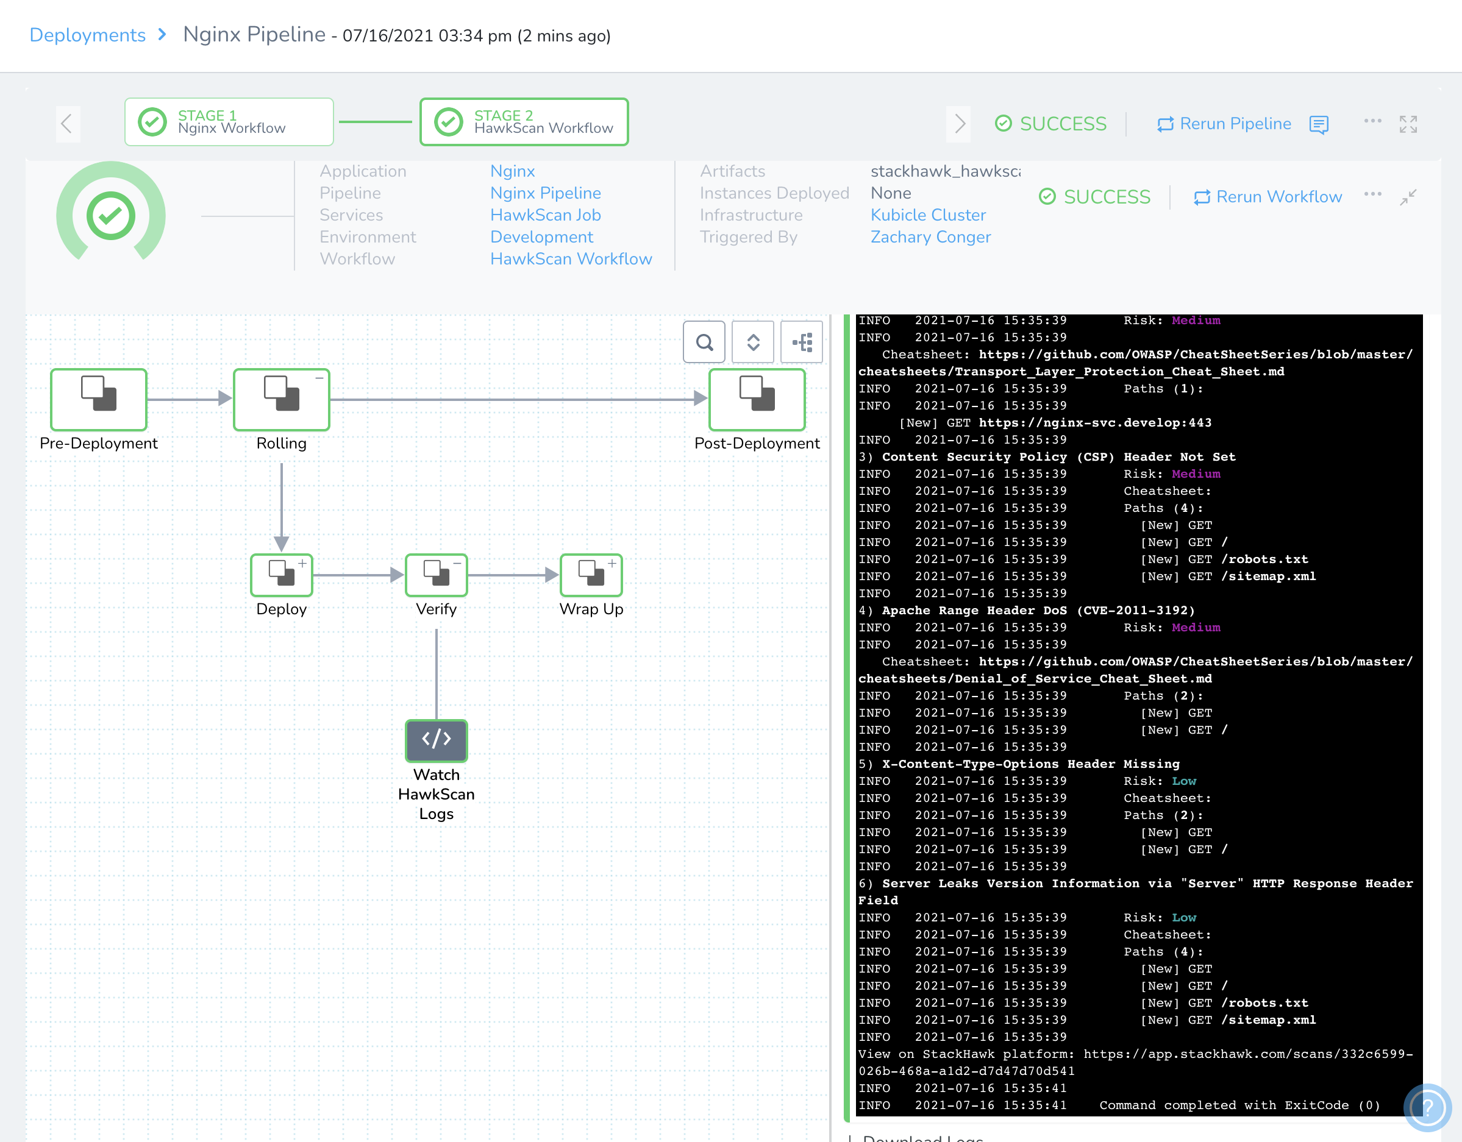The height and width of the screenshot is (1142, 1462).
Task: Open the pipeline overflow ellipsis menu
Action: tap(1373, 123)
